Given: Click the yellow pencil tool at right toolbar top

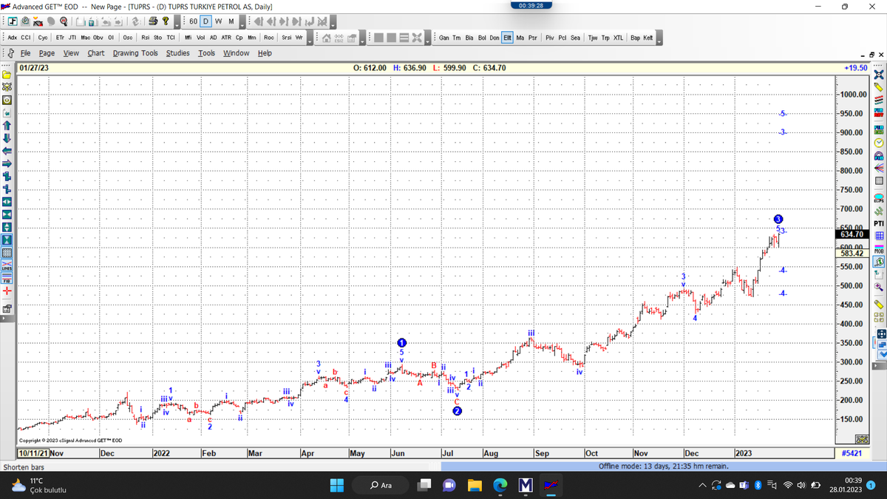Looking at the screenshot, I should 879,86.
